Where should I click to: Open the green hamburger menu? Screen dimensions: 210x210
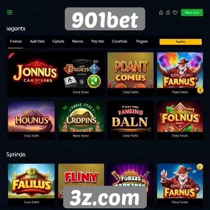9,12
